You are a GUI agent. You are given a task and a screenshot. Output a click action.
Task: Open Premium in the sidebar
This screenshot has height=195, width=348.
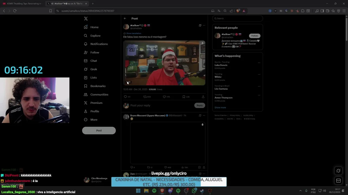93,103
